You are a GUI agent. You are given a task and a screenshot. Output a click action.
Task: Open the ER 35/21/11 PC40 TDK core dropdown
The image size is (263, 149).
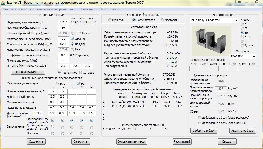tap(236, 21)
